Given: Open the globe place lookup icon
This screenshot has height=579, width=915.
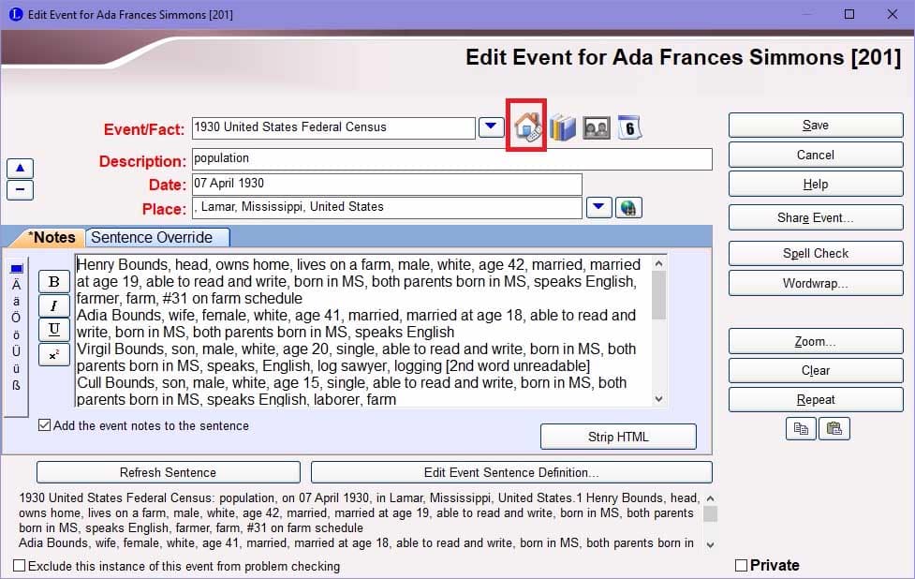Looking at the screenshot, I should coord(628,207).
